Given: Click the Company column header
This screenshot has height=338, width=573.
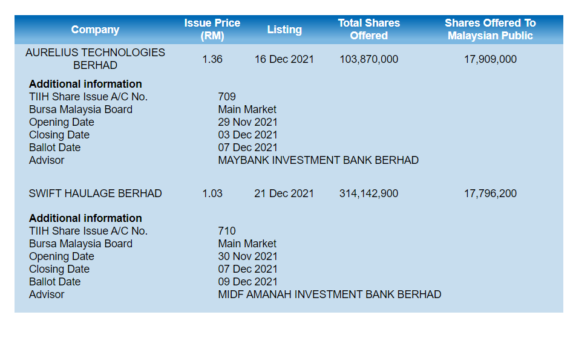Looking at the screenshot, I should [95, 30].
